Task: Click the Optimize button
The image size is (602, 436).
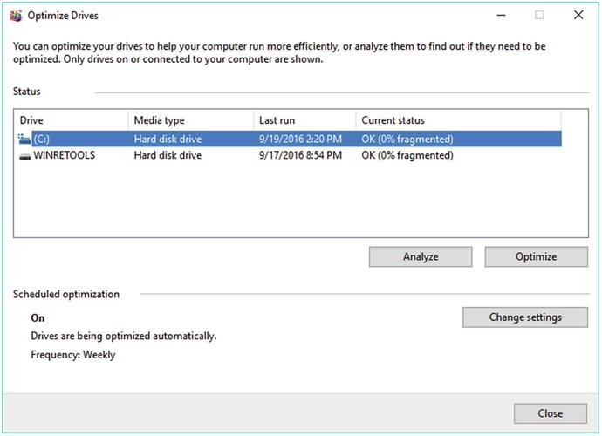Action: pos(536,256)
